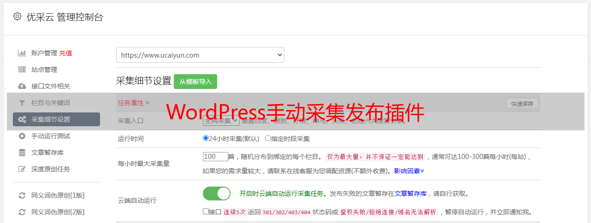Click the gear icon beside 优采云 管理控制台

[x=17, y=17]
